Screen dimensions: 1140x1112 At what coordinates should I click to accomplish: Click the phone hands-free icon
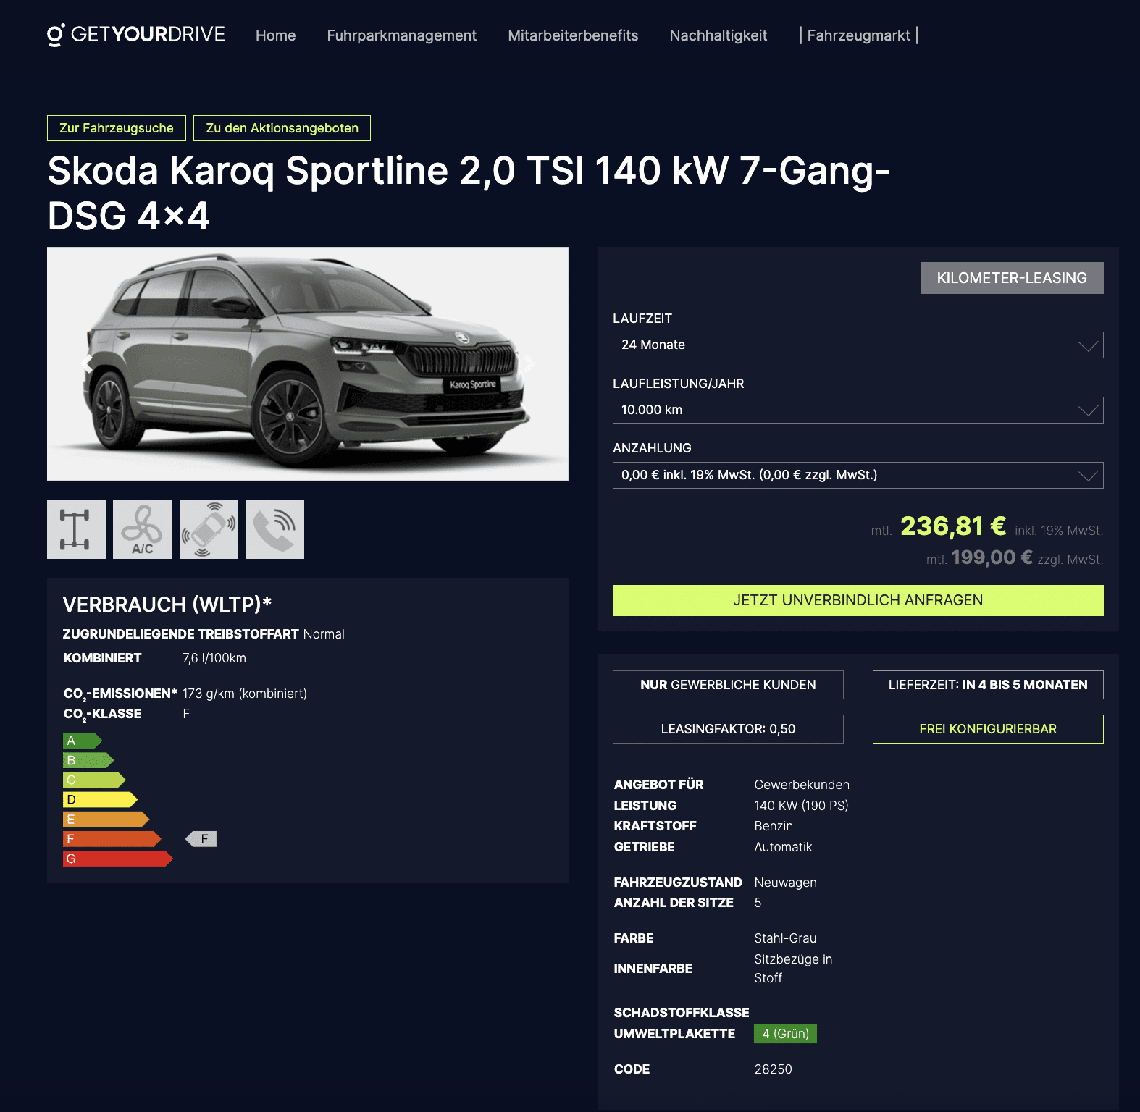click(x=274, y=529)
